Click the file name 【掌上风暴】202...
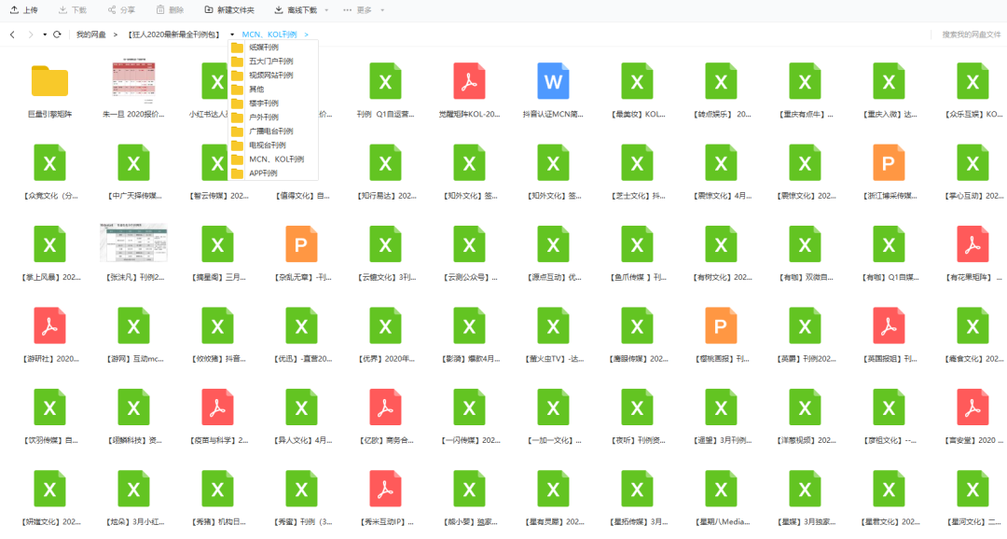The image size is (1007, 539). coord(50,278)
